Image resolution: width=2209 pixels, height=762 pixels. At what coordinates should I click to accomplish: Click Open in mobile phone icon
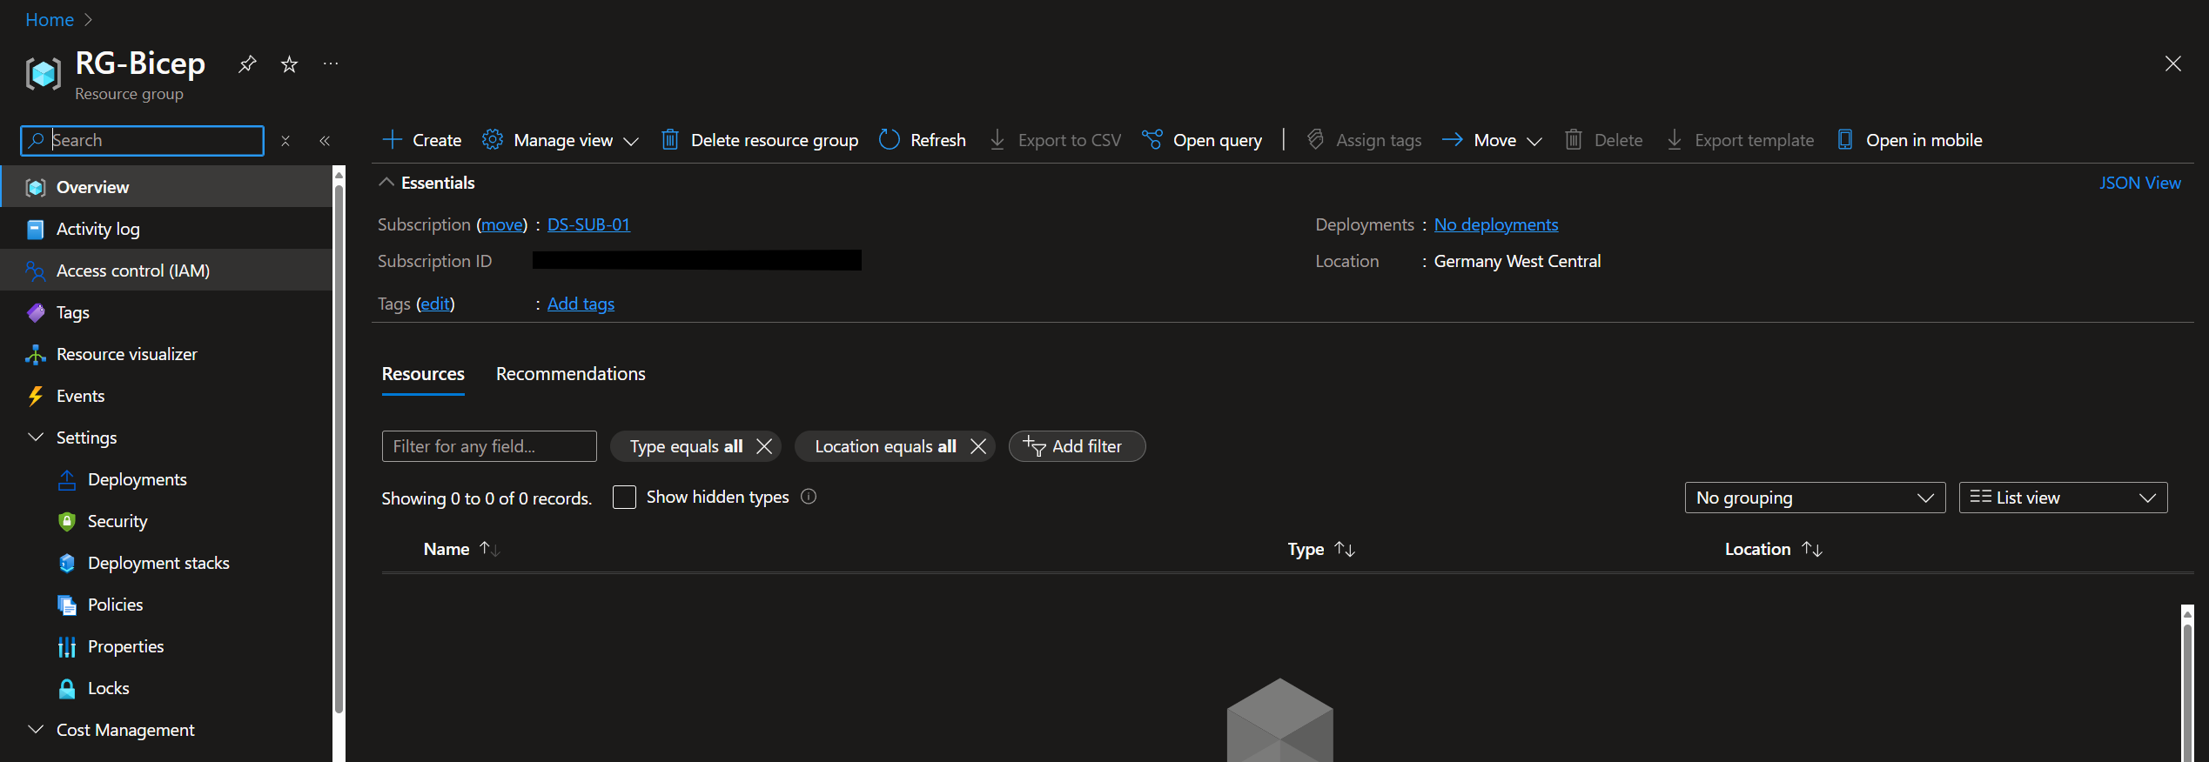click(1844, 140)
